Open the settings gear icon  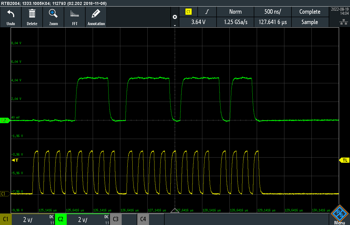point(175,17)
